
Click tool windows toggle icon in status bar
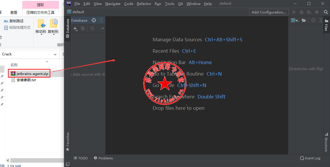pyautogui.click(x=68, y=164)
